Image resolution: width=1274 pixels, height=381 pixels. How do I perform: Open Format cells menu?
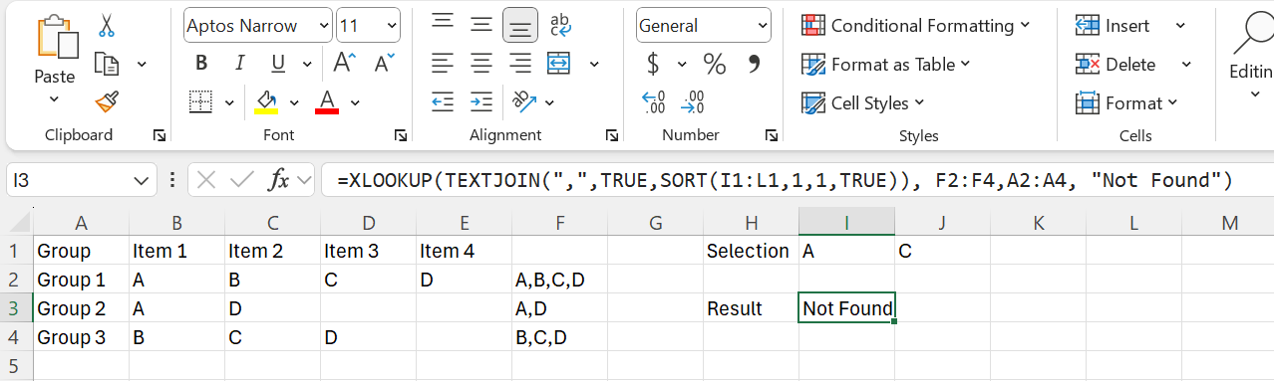[1127, 102]
